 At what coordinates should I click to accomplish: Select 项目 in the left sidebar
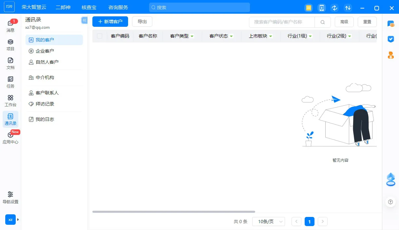point(10,44)
